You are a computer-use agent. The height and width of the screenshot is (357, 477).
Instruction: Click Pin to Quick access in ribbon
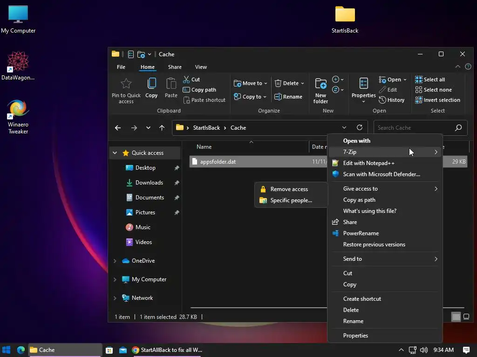[126, 91]
